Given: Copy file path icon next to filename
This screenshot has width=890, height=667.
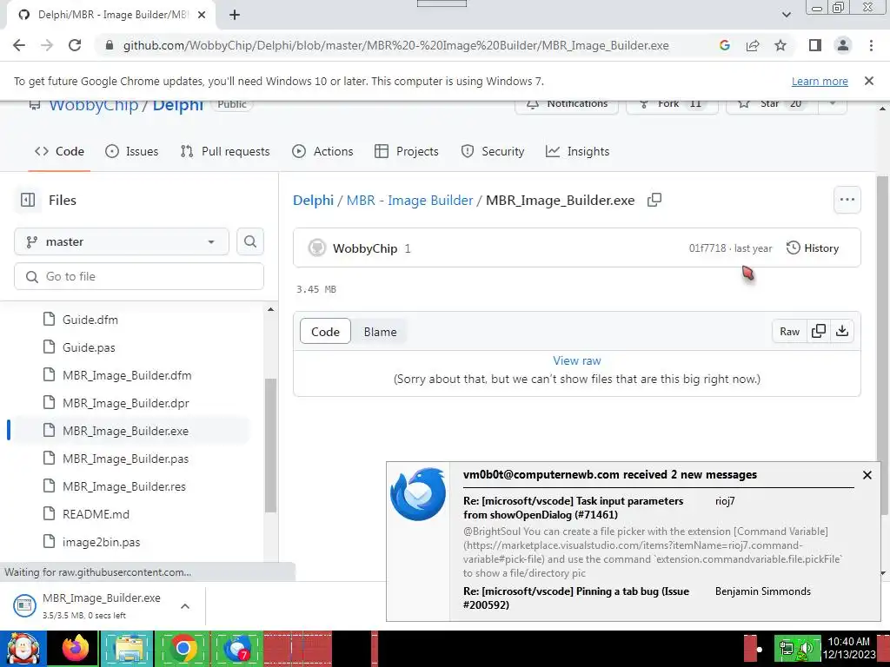Looking at the screenshot, I should point(654,200).
